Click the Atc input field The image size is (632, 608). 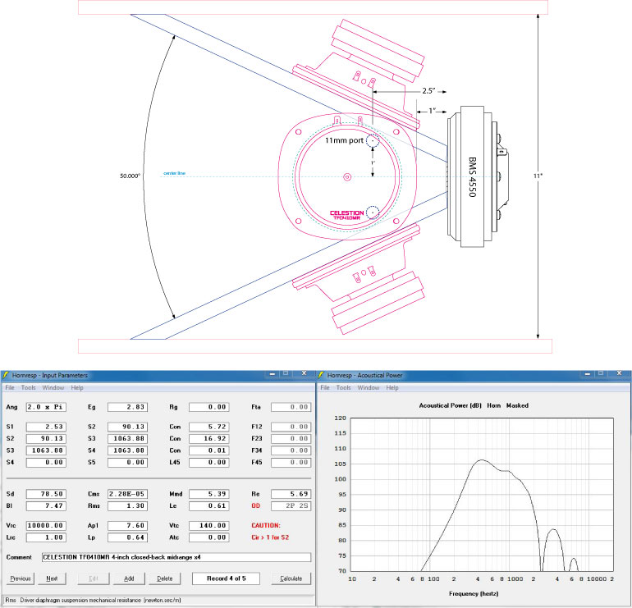[209, 537]
